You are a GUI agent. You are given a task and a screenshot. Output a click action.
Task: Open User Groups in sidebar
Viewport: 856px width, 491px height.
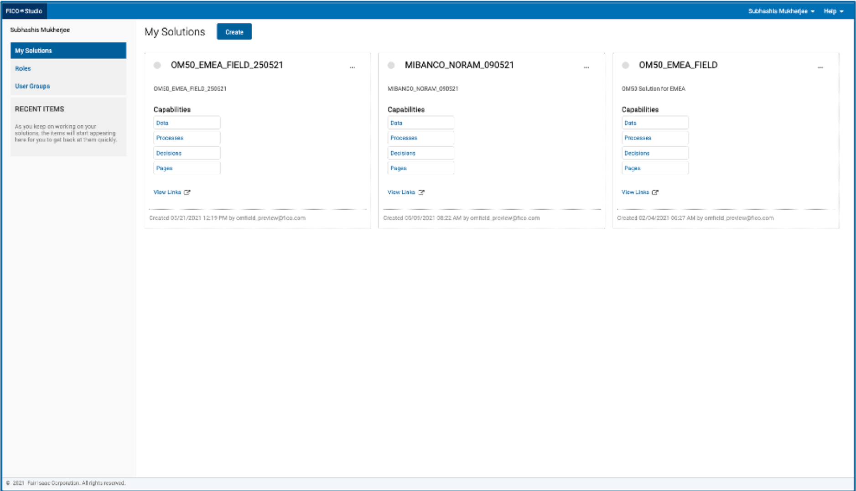[32, 86]
